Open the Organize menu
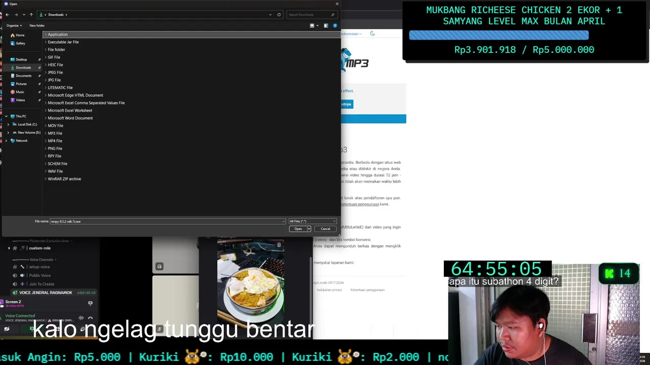The image size is (650, 365). click(x=14, y=25)
